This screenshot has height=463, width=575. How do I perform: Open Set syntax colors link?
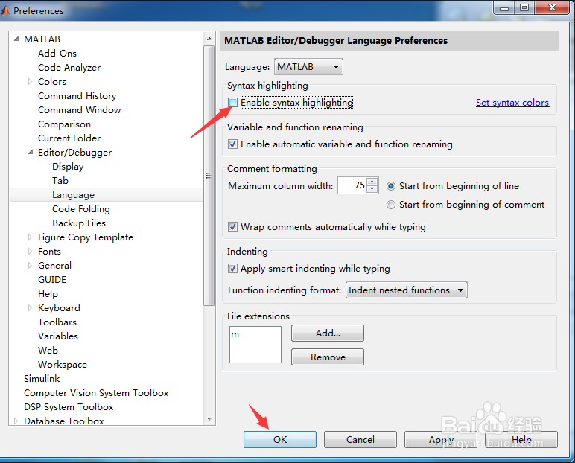click(512, 103)
